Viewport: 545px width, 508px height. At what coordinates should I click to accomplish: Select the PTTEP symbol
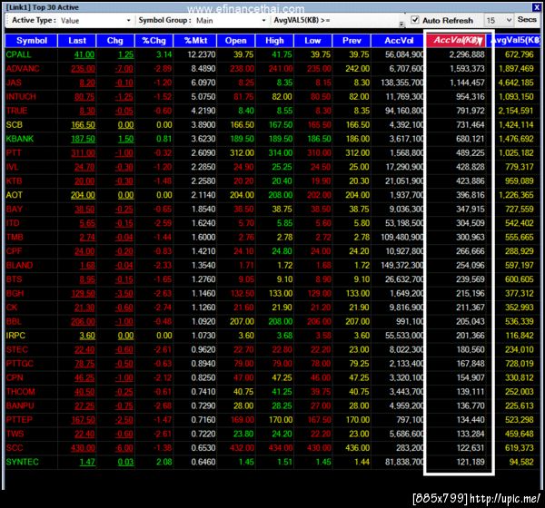19,420
